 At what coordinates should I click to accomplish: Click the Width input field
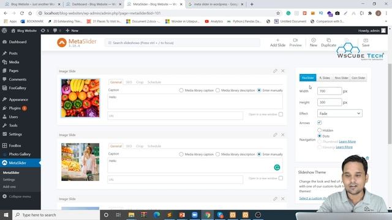[x=330, y=91]
